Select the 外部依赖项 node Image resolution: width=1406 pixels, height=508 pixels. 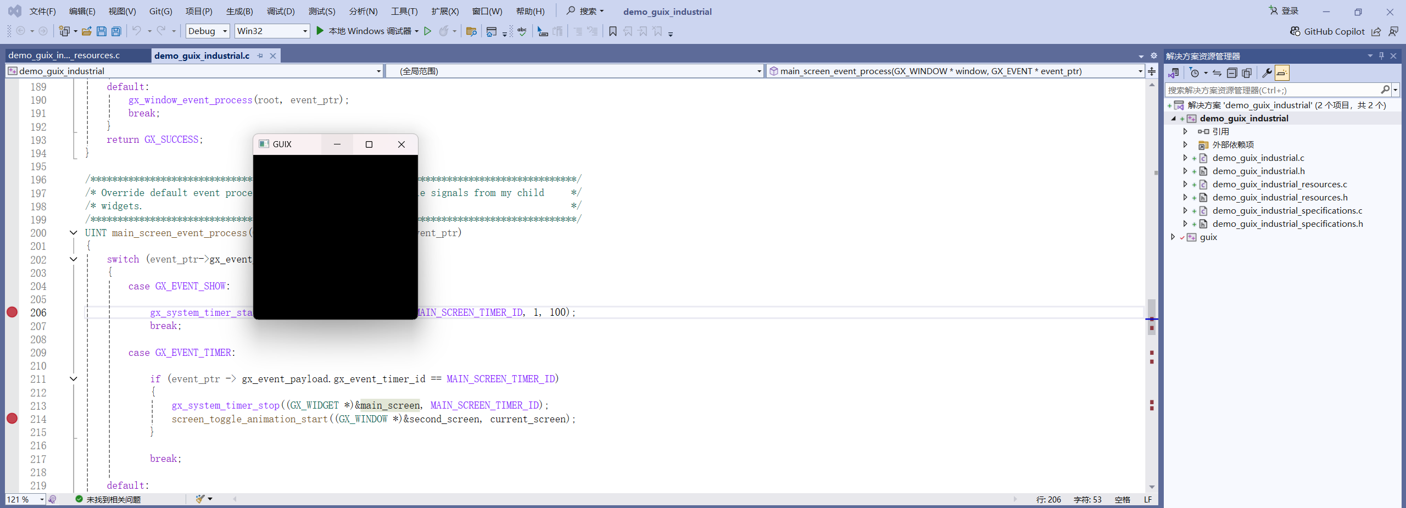pyautogui.click(x=1233, y=144)
